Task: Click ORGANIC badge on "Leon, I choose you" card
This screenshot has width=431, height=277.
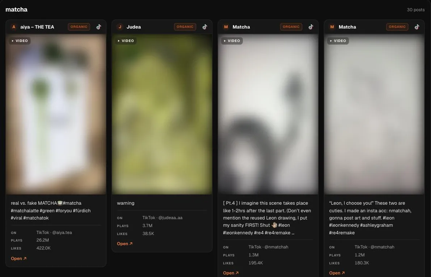Action: (397, 27)
